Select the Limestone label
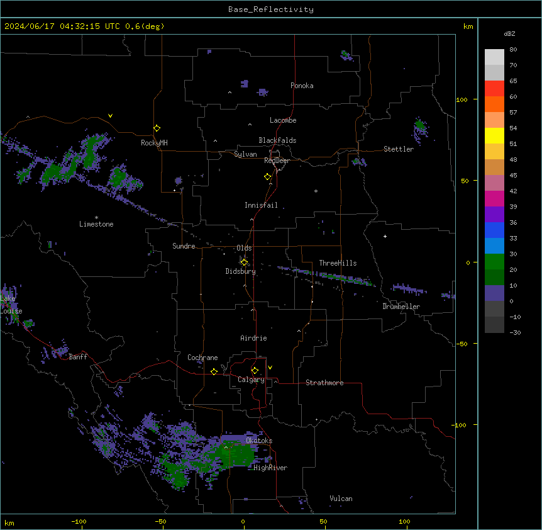This screenshot has height=530, width=542. click(96, 224)
